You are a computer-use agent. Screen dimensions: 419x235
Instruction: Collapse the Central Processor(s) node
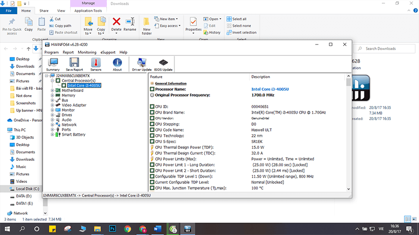(52, 80)
